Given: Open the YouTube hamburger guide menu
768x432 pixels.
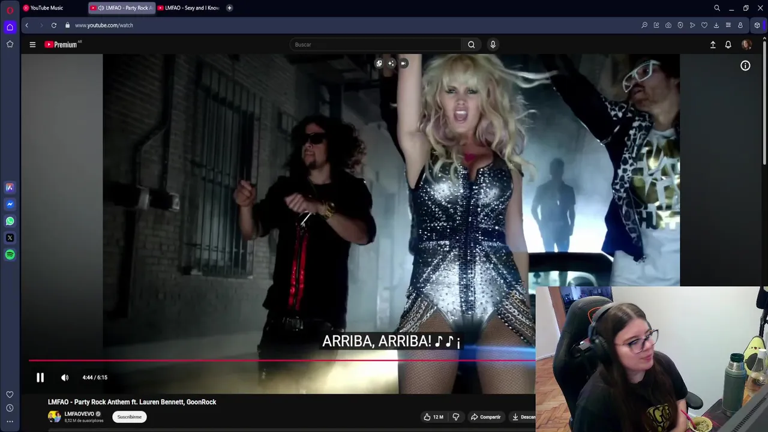Looking at the screenshot, I should (x=32, y=44).
